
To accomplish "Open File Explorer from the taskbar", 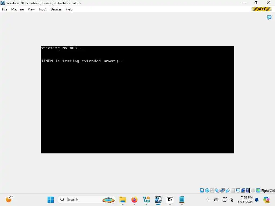I will [x=122, y=200].
